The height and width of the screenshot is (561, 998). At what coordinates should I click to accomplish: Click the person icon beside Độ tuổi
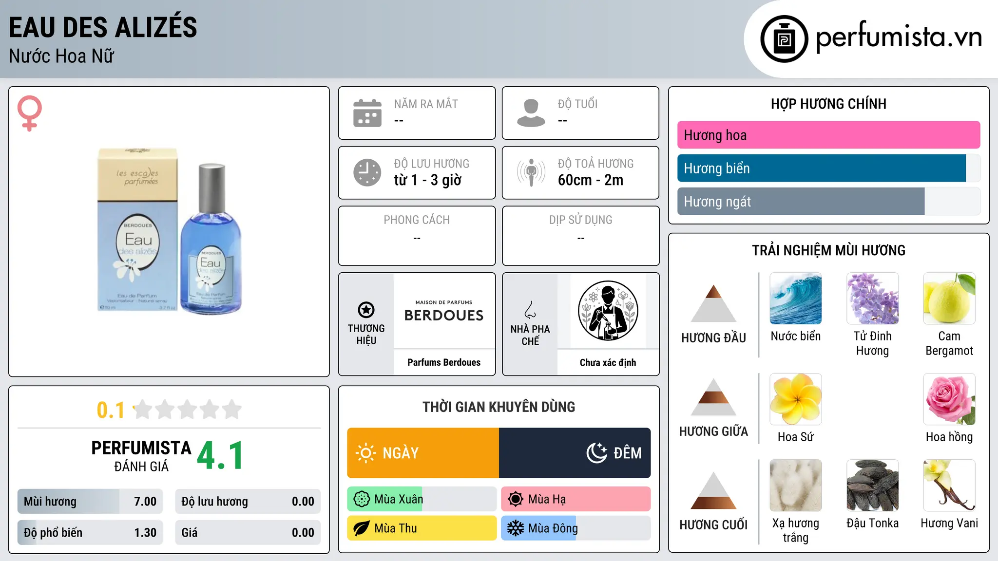531,113
